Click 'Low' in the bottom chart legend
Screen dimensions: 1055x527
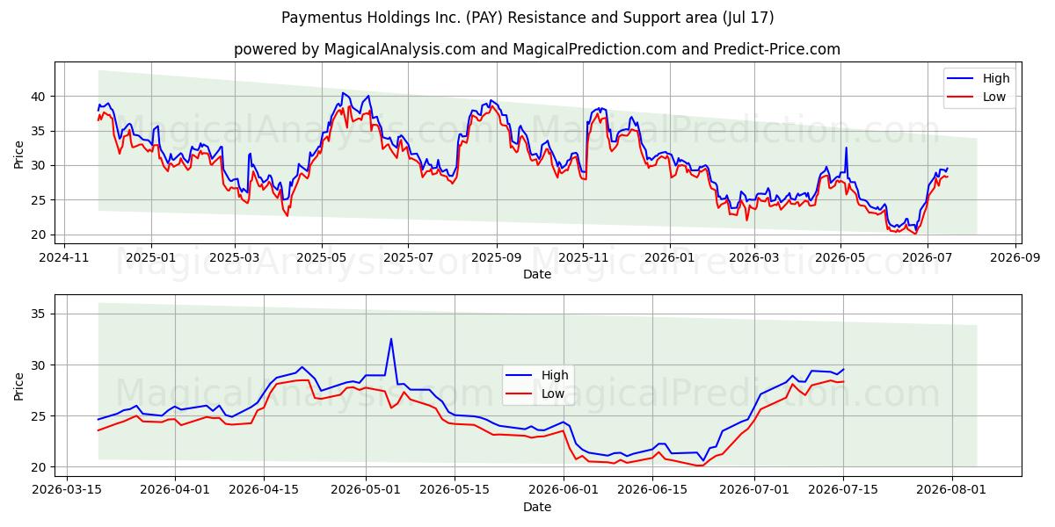coord(553,393)
